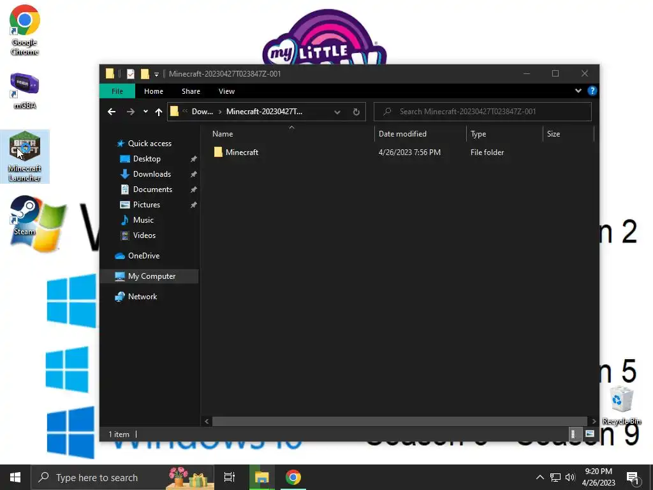Screen dimensions: 653x490
Task: Open the notification Action Center
Action: [x=633, y=478]
